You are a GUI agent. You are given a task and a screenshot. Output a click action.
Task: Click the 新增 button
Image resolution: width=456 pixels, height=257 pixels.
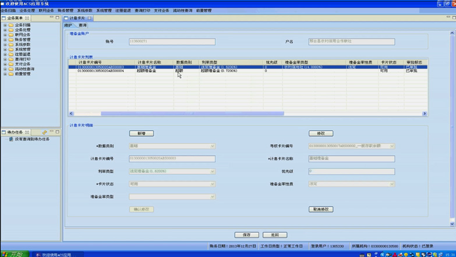click(x=142, y=134)
